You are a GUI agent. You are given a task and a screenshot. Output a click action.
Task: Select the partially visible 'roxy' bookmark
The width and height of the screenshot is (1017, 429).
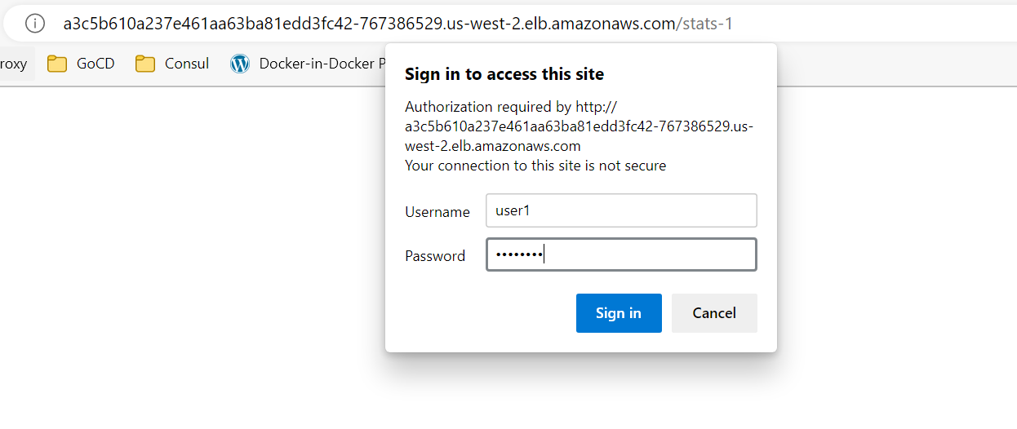14,64
